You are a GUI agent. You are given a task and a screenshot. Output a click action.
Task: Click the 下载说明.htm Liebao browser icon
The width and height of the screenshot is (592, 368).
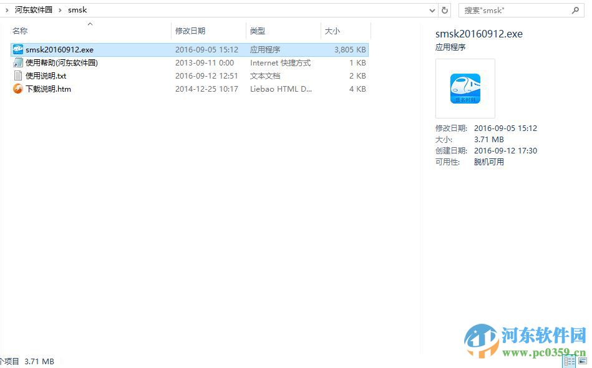coord(17,89)
